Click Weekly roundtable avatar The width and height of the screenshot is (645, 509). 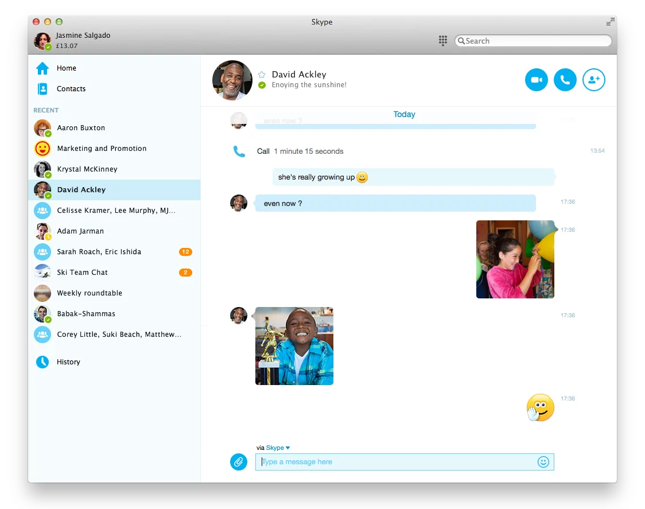tap(42, 293)
